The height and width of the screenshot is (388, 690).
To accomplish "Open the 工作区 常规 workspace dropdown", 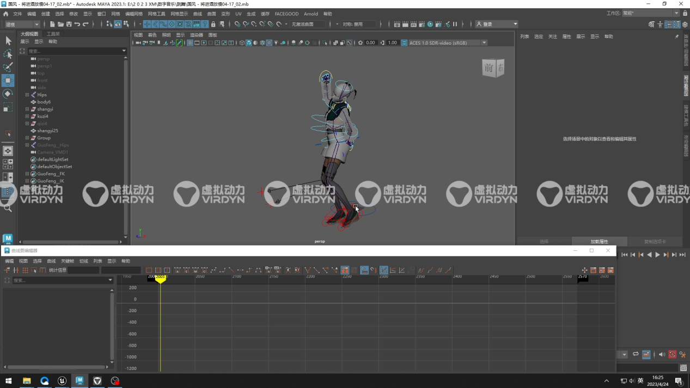I will pyautogui.click(x=651, y=13).
